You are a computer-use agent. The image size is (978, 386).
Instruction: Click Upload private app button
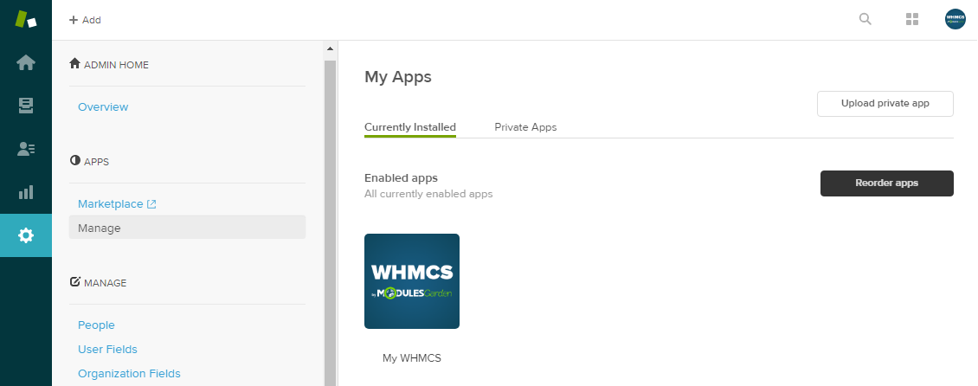885,104
